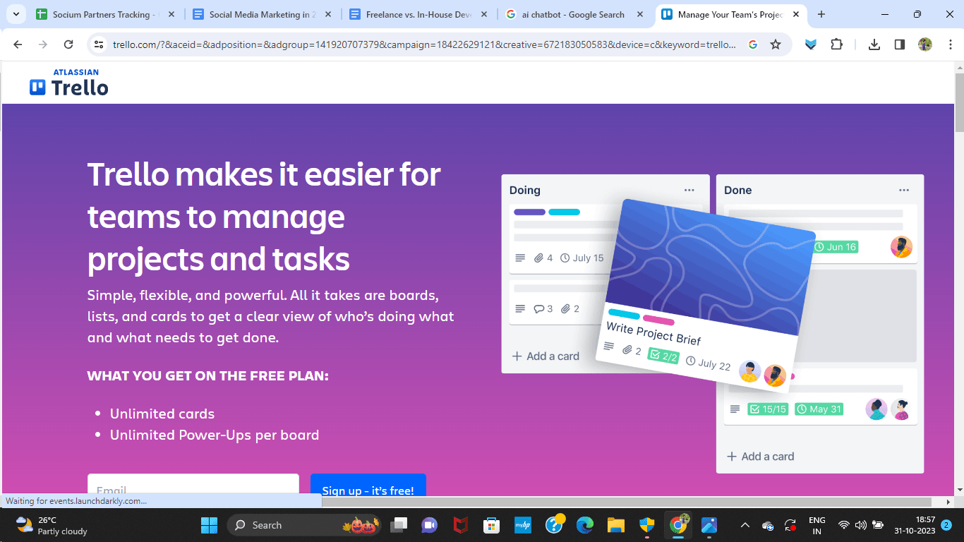This screenshot has height=542, width=964.
Task: Open File Explorer from taskbar
Action: (616, 525)
